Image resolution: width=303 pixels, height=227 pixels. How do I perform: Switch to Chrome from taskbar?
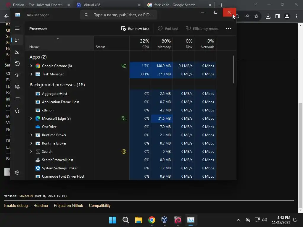click(x=152, y=220)
